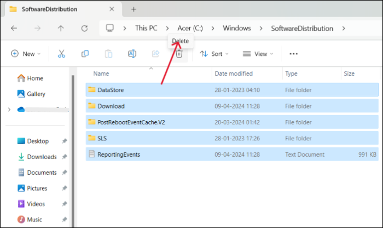
Task: Click the DataStore folder icon
Action: pos(92,89)
